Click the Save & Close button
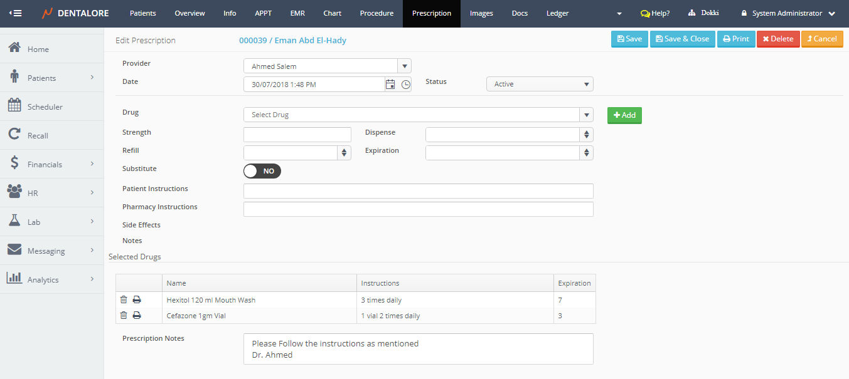 pos(682,39)
